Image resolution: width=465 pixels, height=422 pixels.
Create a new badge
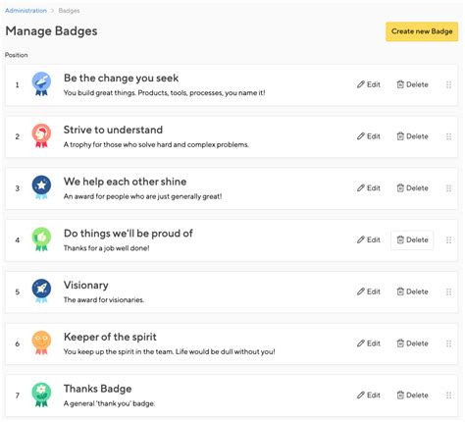tap(422, 31)
